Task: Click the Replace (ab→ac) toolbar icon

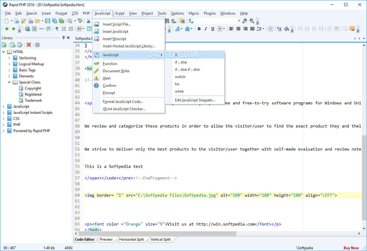Action: click(174, 21)
